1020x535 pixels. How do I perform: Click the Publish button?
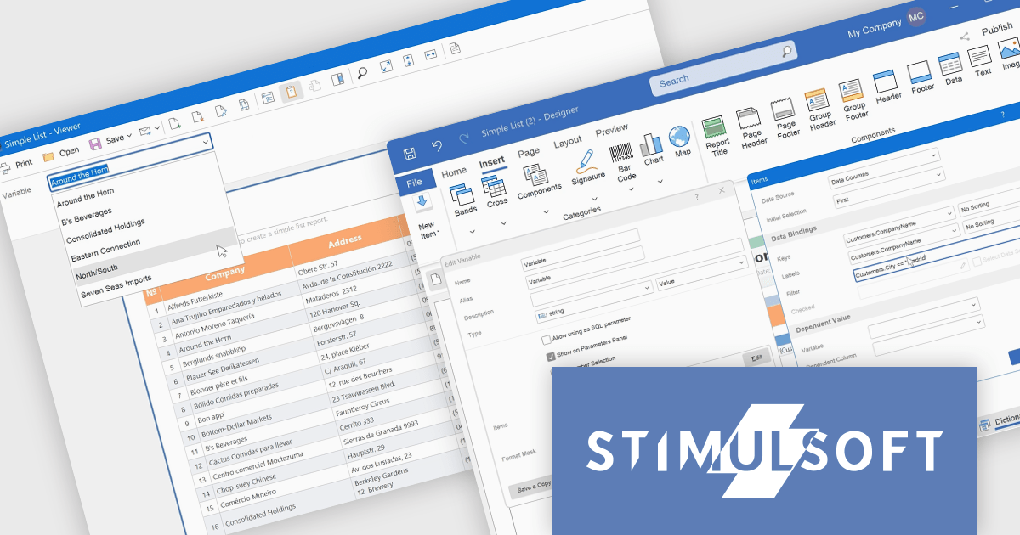tap(997, 30)
